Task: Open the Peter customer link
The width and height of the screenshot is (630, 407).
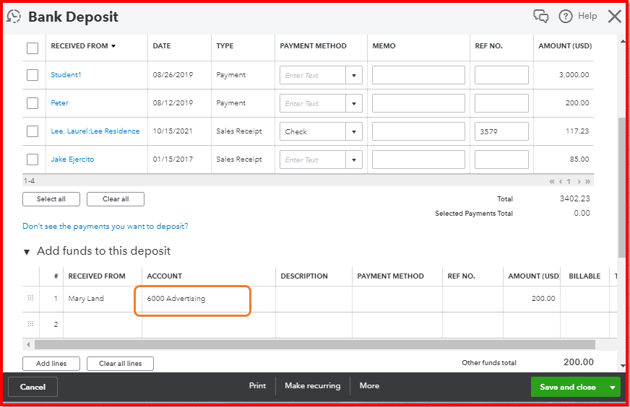Action: click(x=59, y=102)
